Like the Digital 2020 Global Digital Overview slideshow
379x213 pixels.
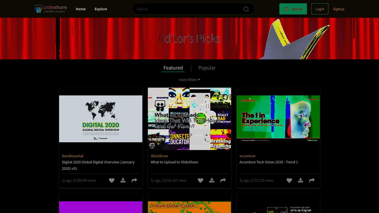[112, 181]
